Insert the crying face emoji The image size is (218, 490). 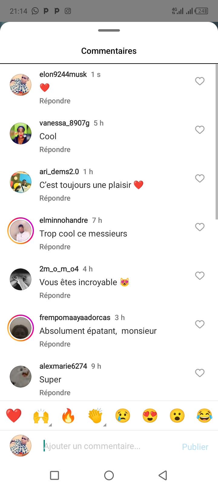[x=123, y=416]
